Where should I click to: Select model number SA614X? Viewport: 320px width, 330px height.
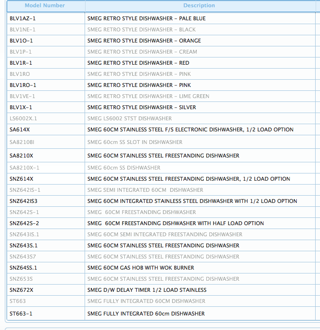(20, 129)
